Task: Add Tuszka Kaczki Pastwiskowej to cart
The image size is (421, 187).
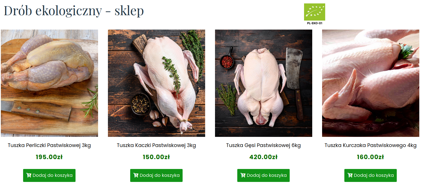Action: point(156,175)
